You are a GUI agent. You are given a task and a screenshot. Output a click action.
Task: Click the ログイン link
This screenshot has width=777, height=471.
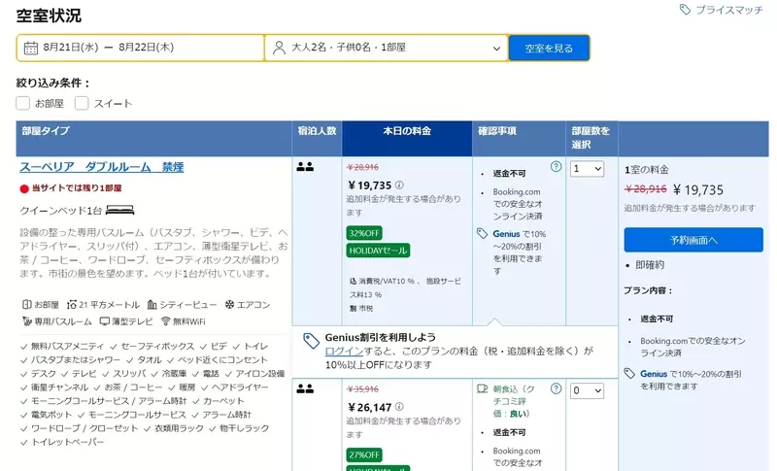tap(345, 352)
